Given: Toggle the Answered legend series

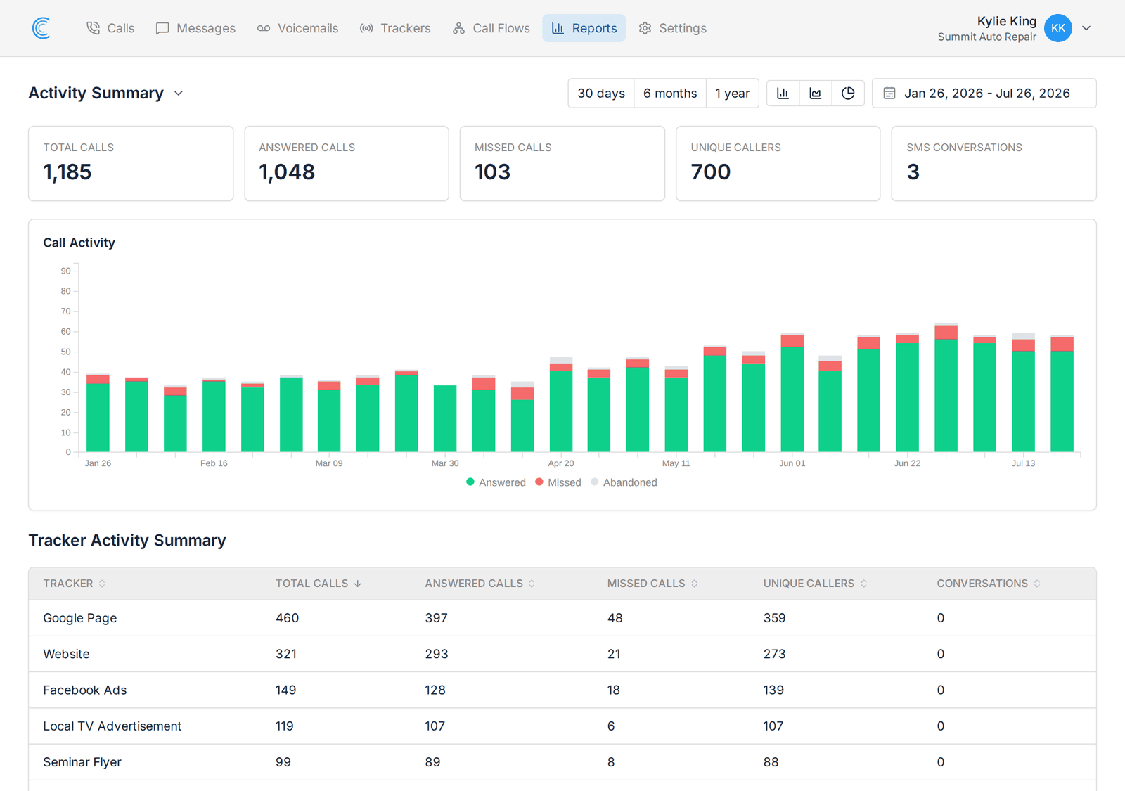Looking at the screenshot, I should 496,482.
